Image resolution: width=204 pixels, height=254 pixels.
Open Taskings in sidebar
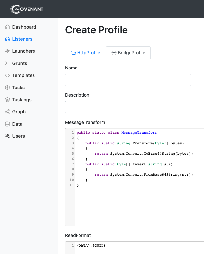point(22,100)
